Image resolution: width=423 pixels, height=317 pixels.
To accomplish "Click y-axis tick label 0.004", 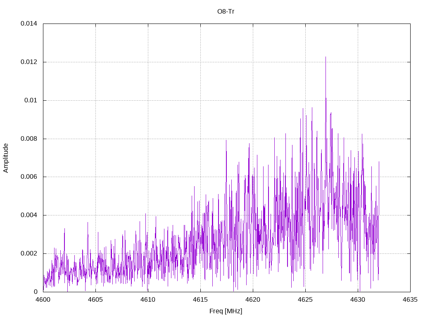I will pos(29,215).
